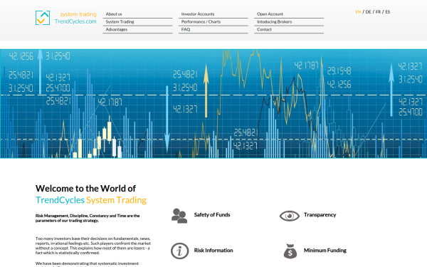
Task: Click the TrendCycles logo icon
Action: (43, 18)
